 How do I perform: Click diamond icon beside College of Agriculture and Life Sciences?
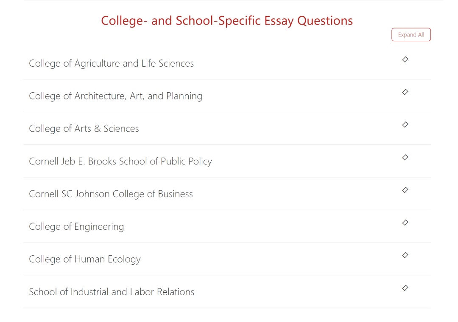tap(405, 59)
